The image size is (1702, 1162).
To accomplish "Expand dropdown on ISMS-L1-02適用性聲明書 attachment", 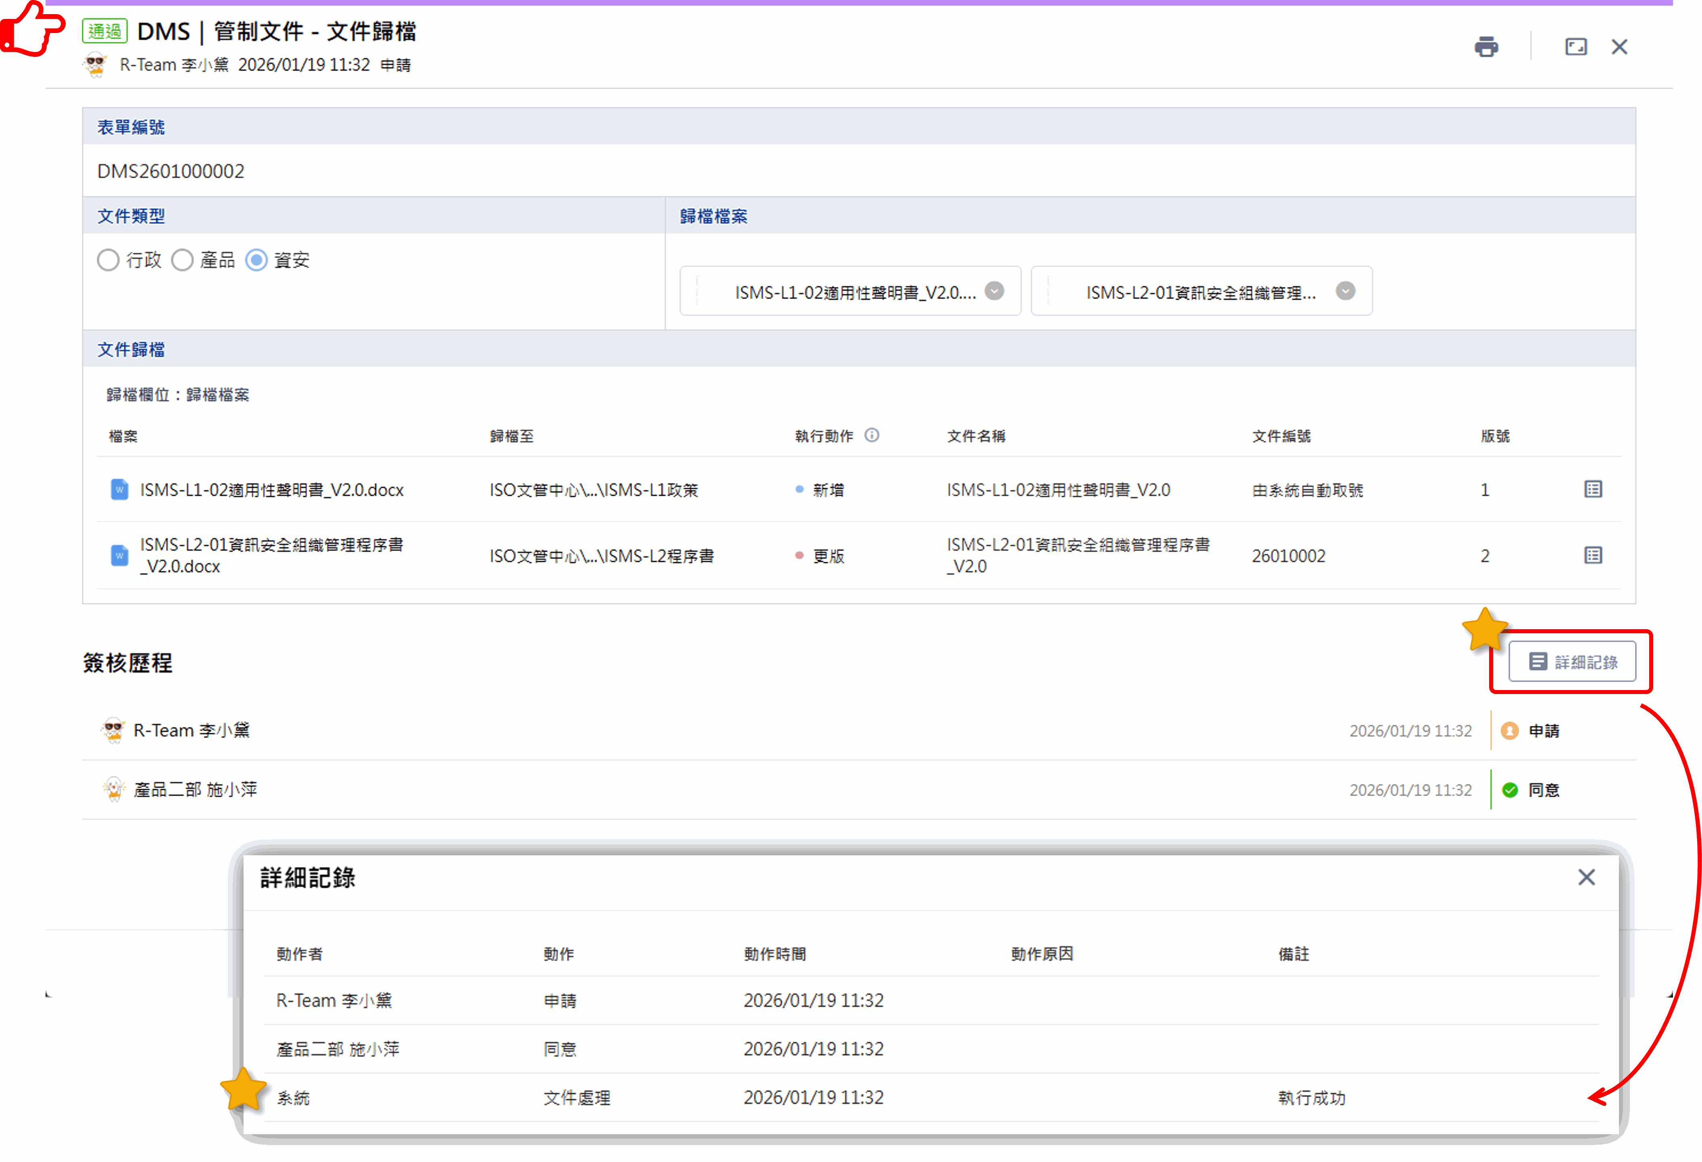I will [994, 291].
